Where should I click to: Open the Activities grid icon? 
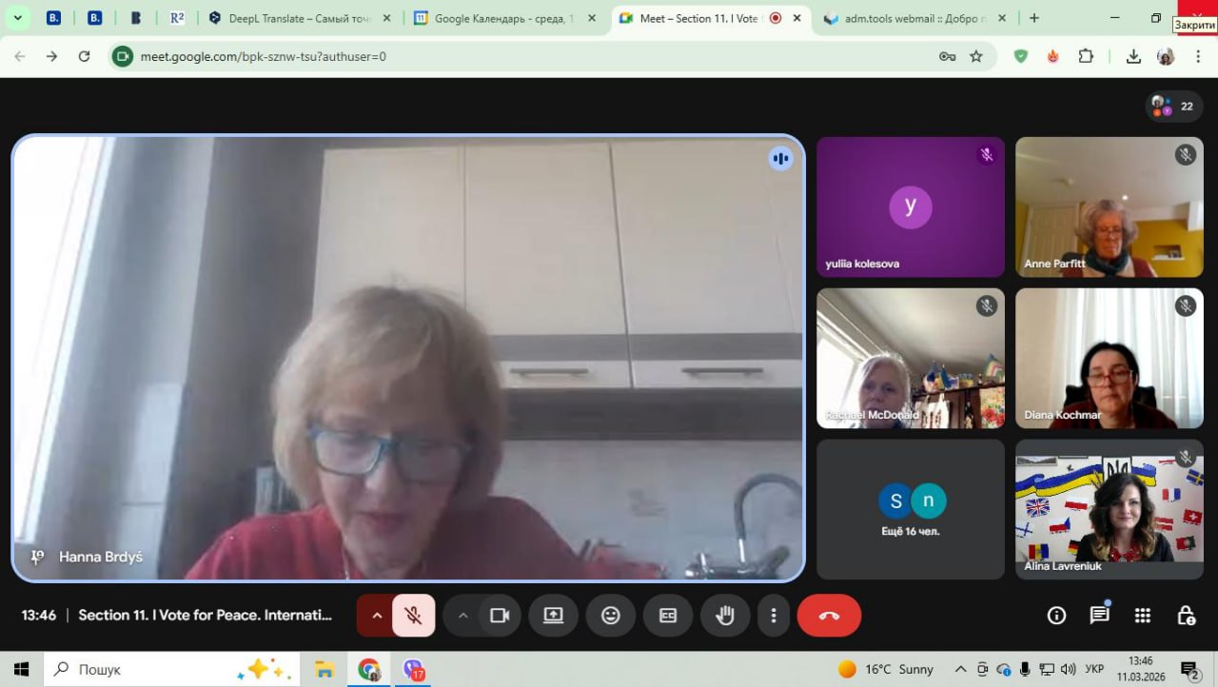[1143, 616]
